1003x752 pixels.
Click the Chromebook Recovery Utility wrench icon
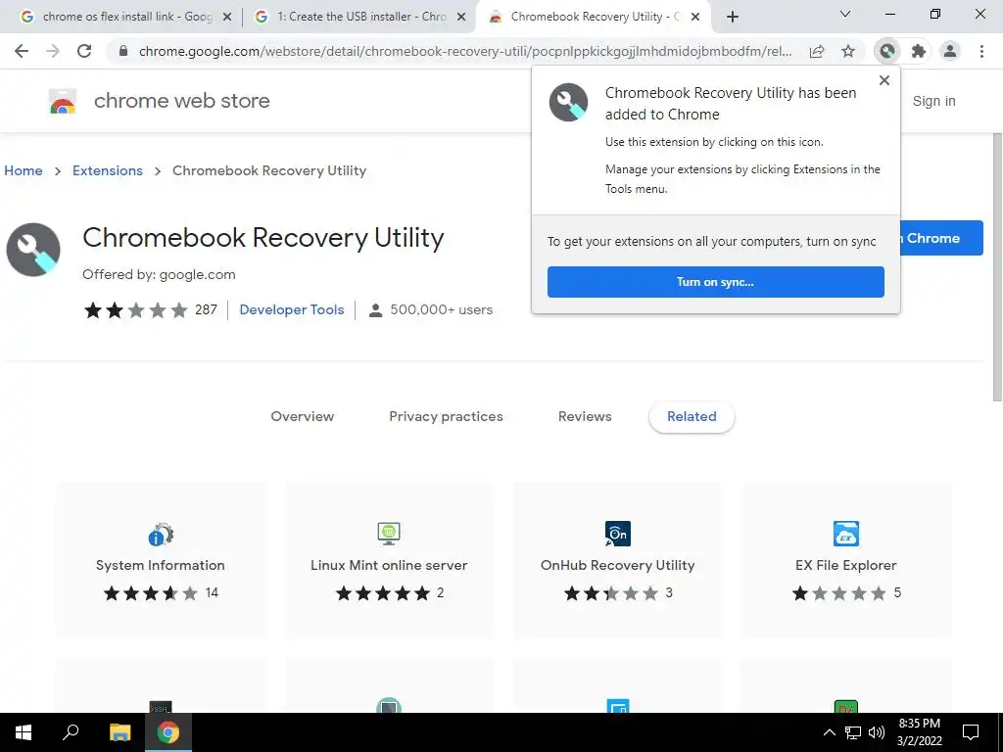tap(33, 250)
